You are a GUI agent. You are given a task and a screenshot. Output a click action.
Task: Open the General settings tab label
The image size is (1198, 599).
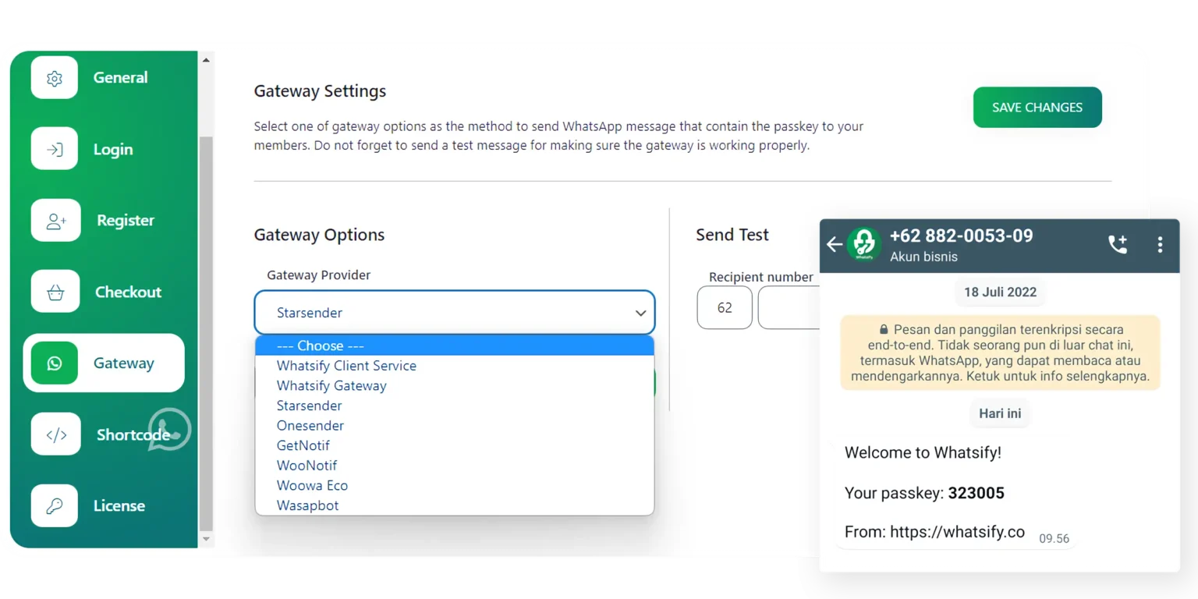[x=120, y=77]
